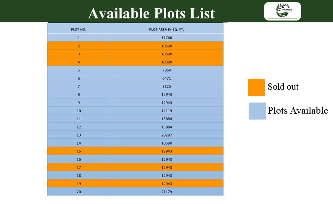
Task: Select plot number 1 cell
Action: pyautogui.click(x=79, y=38)
